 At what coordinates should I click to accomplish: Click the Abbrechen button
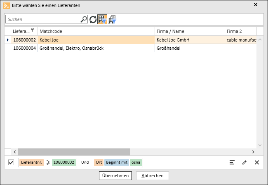pos(153,176)
